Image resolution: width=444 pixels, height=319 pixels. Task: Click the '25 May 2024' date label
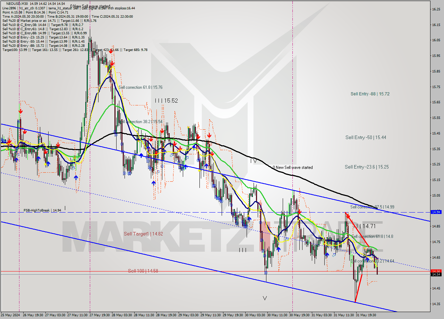tap(9, 315)
